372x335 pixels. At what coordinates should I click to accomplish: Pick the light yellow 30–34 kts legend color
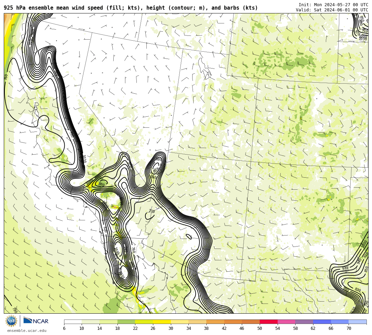click(179, 322)
